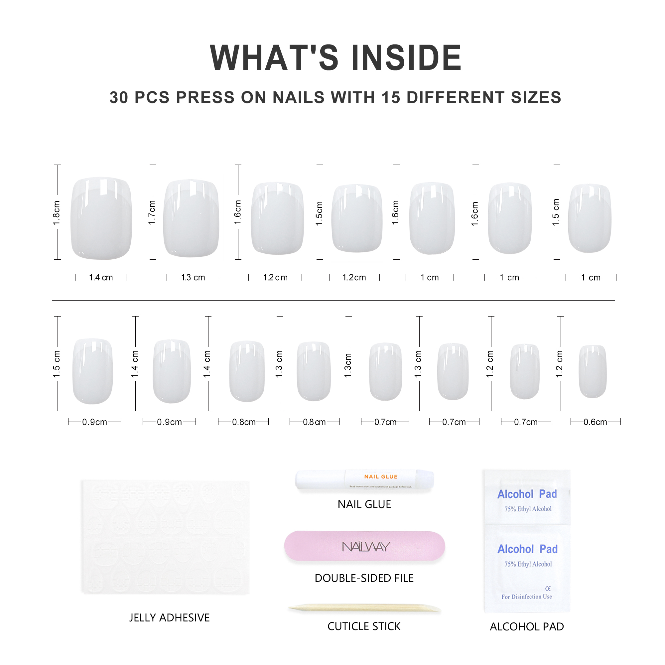Click the largest nail, 1.8cm tall
Viewport: 665px width, 665px height.
tap(101, 218)
